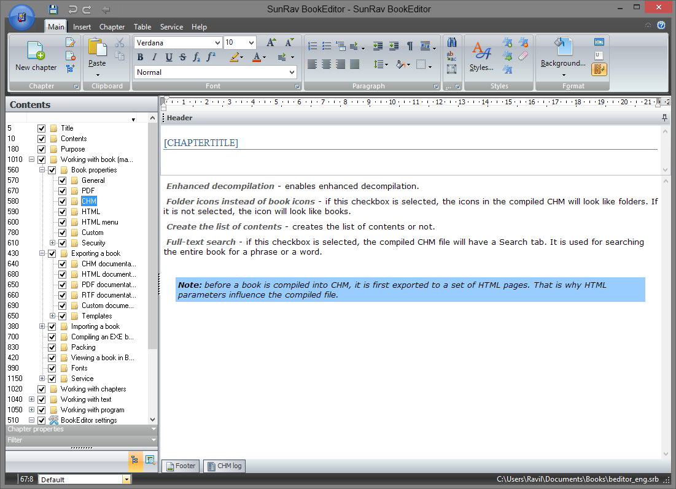Justify the paragraph text

point(355,64)
